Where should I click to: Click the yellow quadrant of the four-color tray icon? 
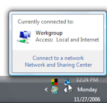tap(53, 80)
